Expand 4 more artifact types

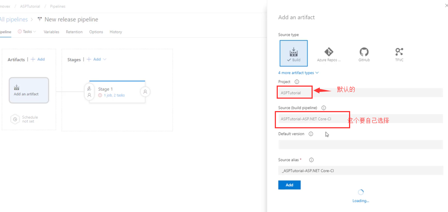click(x=298, y=73)
